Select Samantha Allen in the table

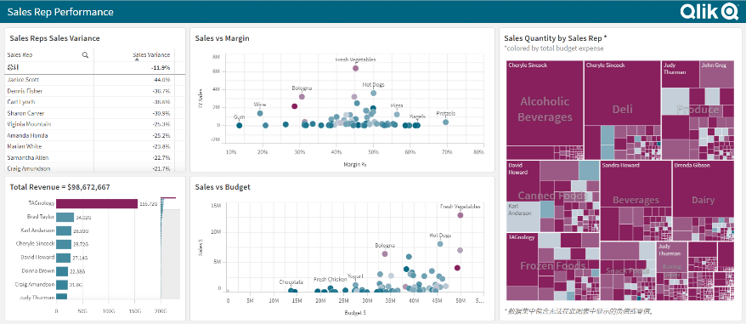pyautogui.click(x=27, y=157)
